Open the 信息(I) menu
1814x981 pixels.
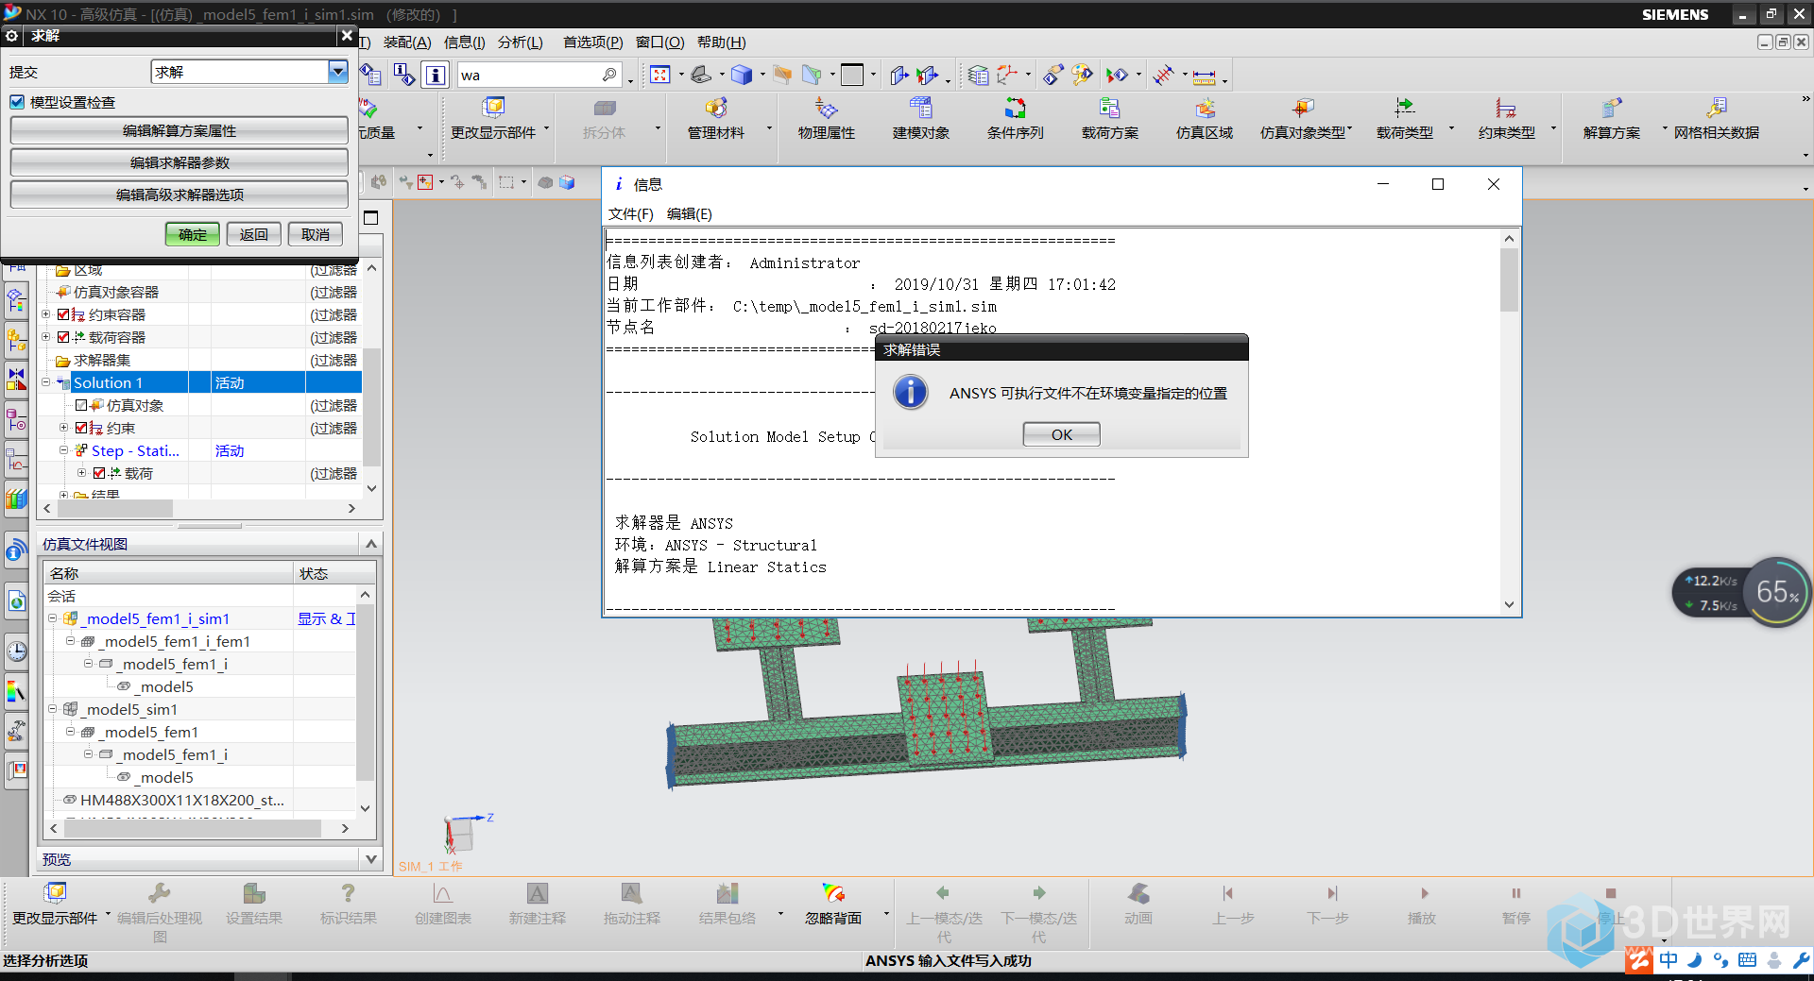(x=465, y=42)
